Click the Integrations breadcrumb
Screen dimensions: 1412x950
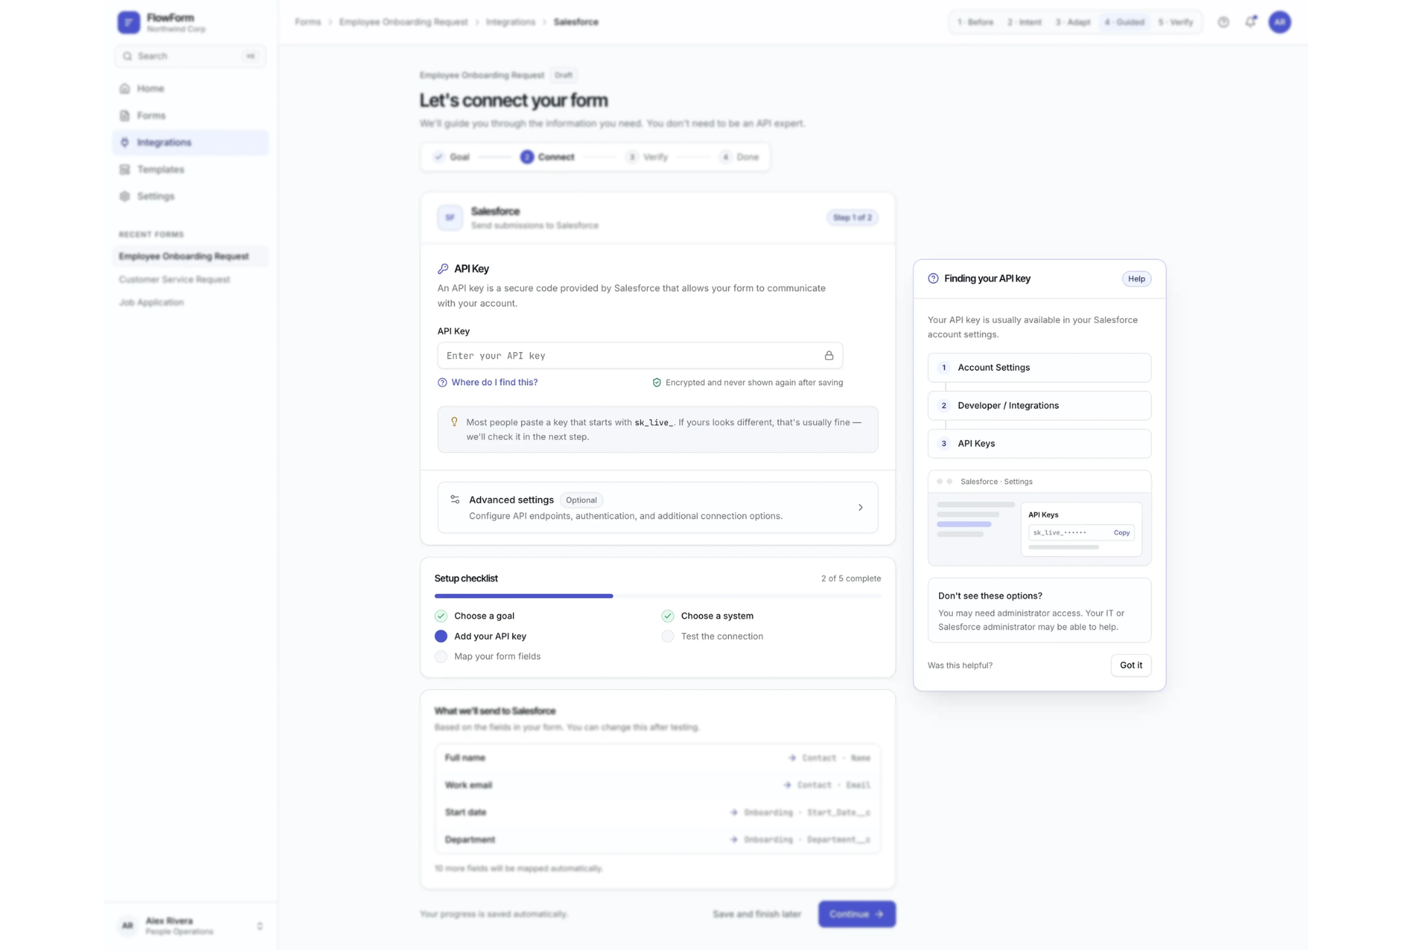pos(510,22)
